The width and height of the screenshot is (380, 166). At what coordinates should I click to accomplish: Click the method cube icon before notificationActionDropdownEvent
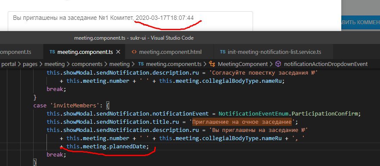coord(278,64)
